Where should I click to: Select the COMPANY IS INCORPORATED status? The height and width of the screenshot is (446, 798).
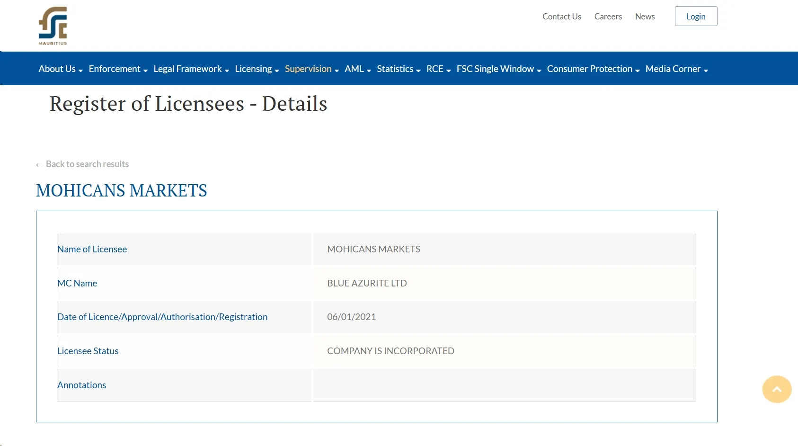coord(391,351)
